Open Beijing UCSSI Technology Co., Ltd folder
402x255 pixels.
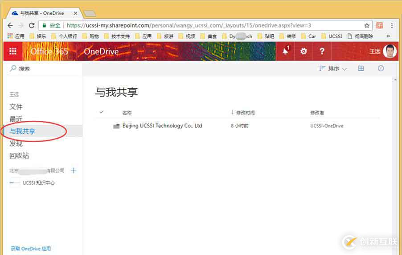[x=162, y=126]
